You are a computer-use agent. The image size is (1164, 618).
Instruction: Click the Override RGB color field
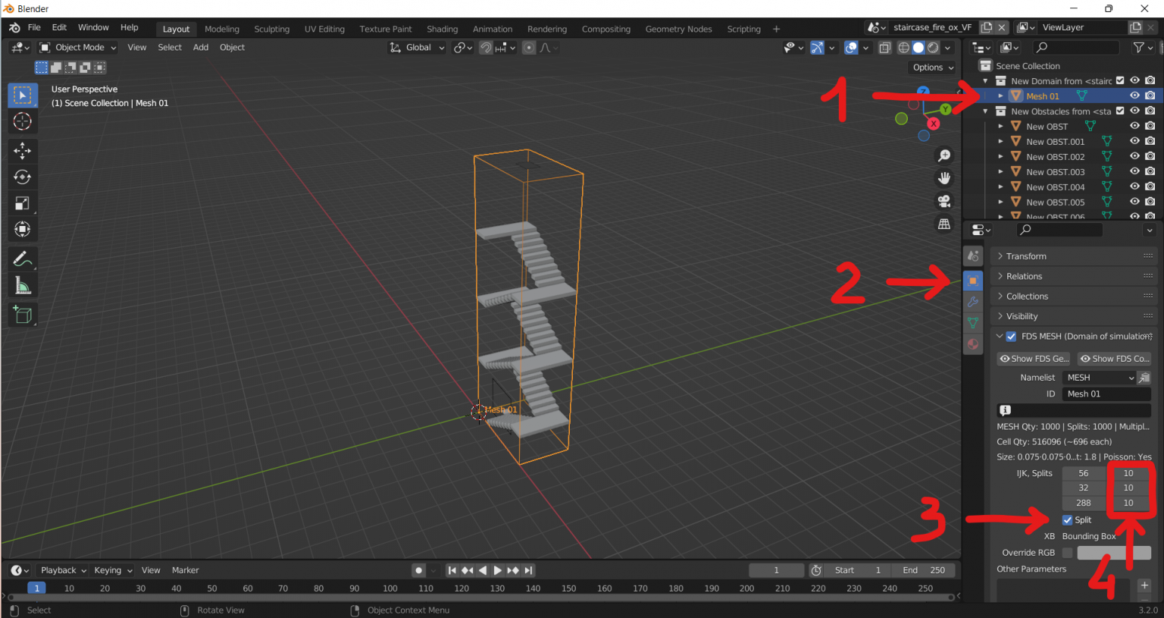pyautogui.click(x=1114, y=553)
